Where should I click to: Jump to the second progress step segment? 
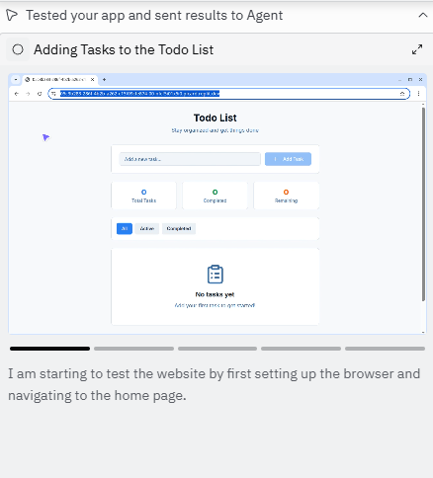133,349
